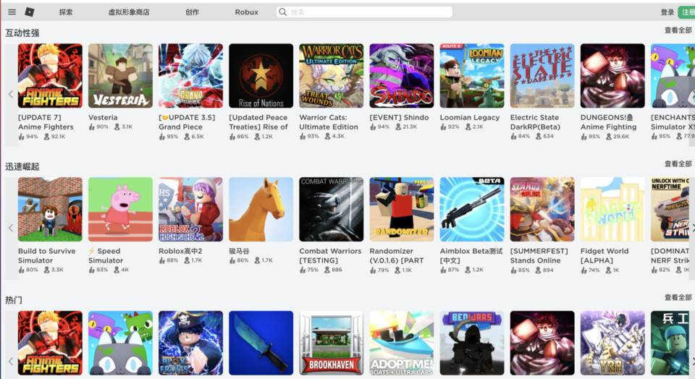695x379 pixels.
Task: Open the Vesteria game thumbnail
Action: click(120, 76)
